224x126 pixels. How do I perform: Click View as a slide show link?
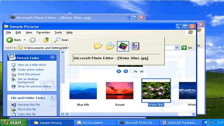pos(32,65)
